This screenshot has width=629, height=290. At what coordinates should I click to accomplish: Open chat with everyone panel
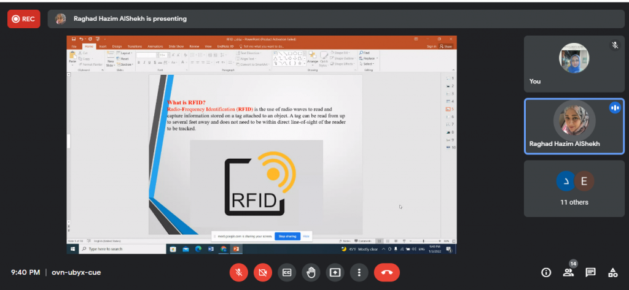click(x=590, y=272)
